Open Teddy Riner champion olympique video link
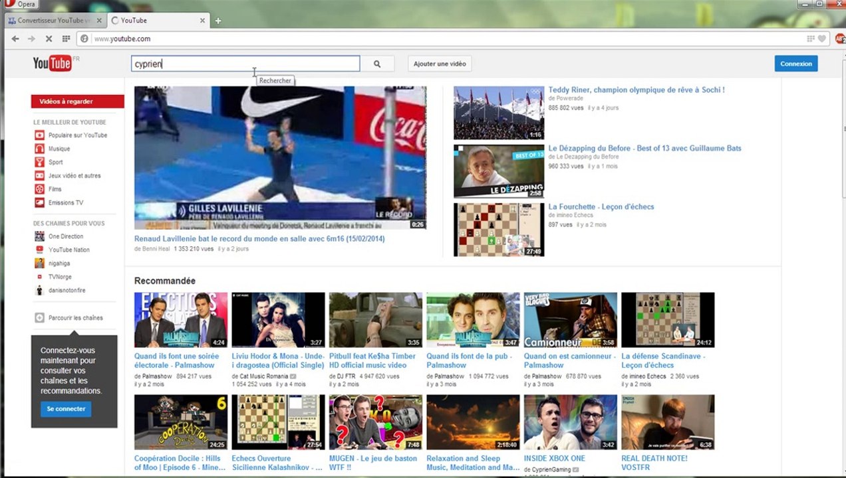 (636, 90)
